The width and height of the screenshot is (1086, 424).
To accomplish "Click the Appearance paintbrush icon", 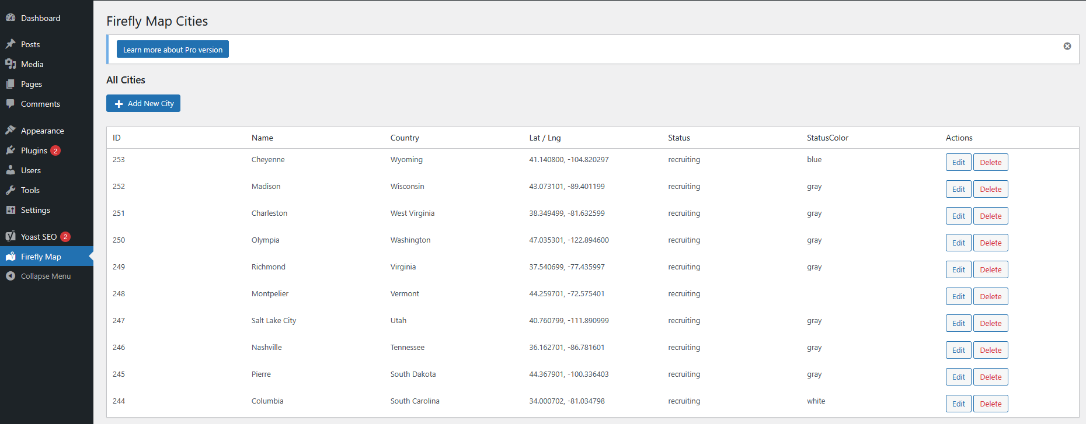I will (x=11, y=131).
